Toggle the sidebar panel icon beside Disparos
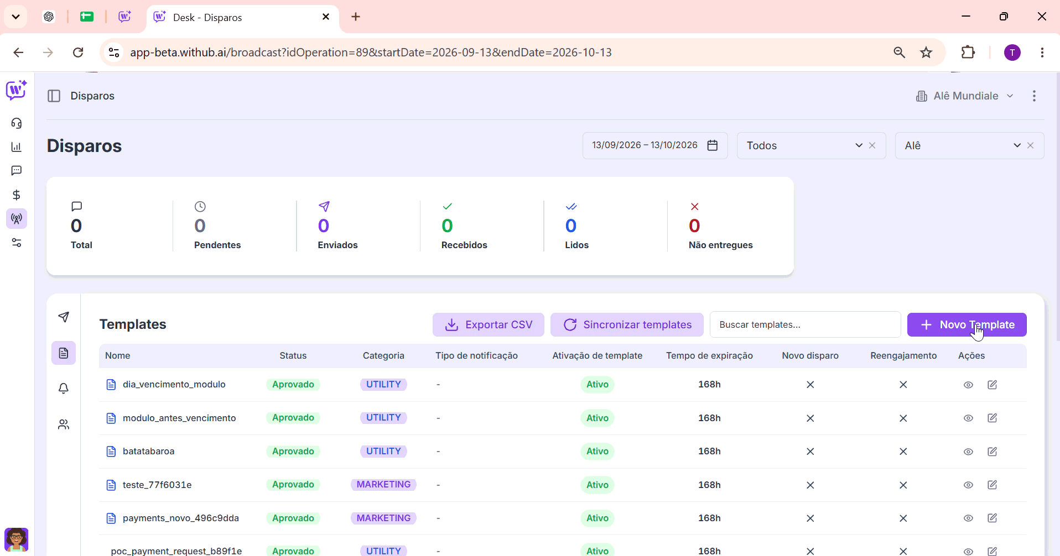Viewport: 1060px width, 556px height. pos(54,96)
